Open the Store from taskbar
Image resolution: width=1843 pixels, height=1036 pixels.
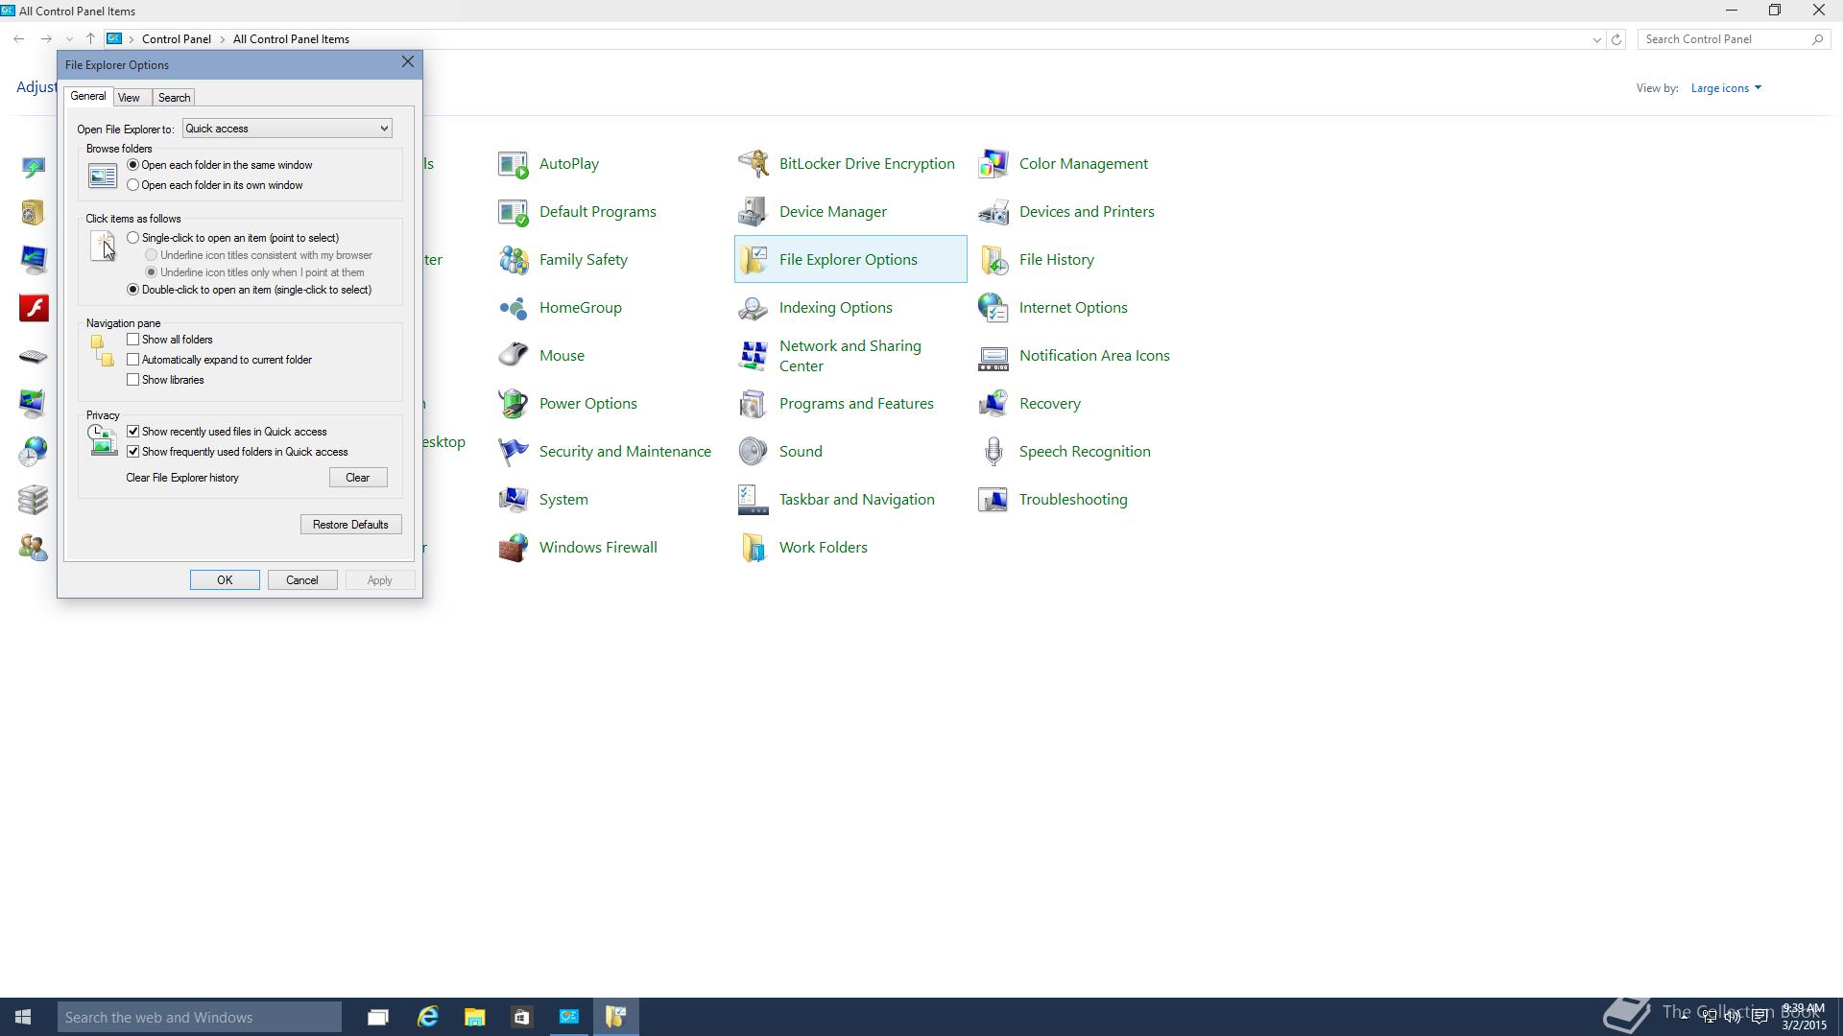[521, 1017]
